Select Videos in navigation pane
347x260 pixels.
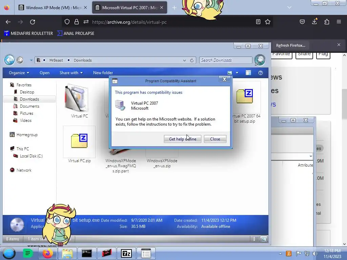point(26,121)
